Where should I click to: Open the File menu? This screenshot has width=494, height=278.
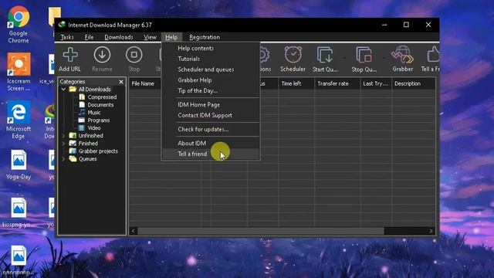[89, 37]
